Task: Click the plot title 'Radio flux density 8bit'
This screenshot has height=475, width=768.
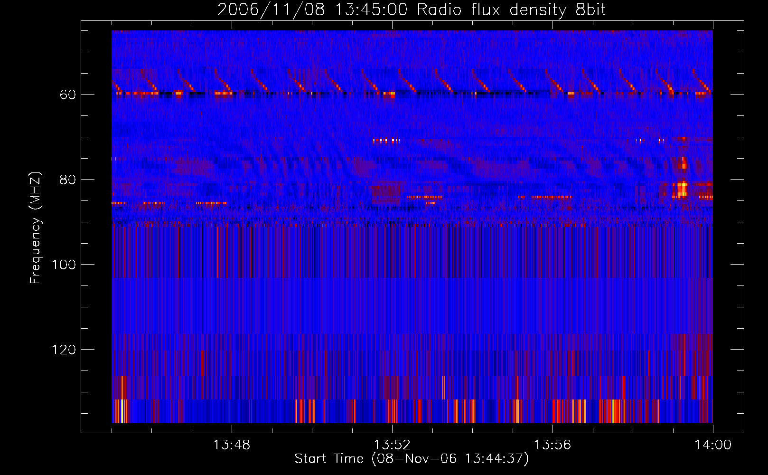Action: [512, 10]
